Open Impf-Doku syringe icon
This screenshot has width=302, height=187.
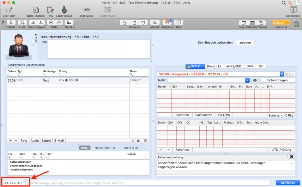click(x=86, y=10)
